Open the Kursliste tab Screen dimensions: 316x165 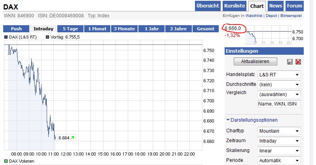(x=235, y=6)
